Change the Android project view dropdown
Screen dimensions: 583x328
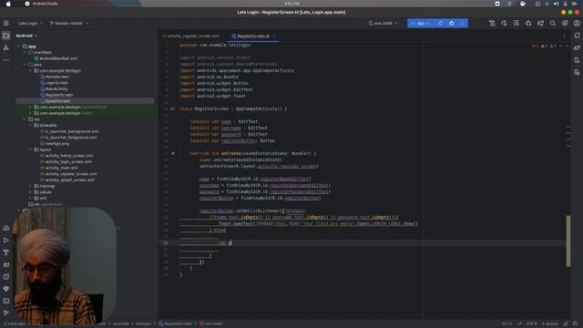(26, 36)
